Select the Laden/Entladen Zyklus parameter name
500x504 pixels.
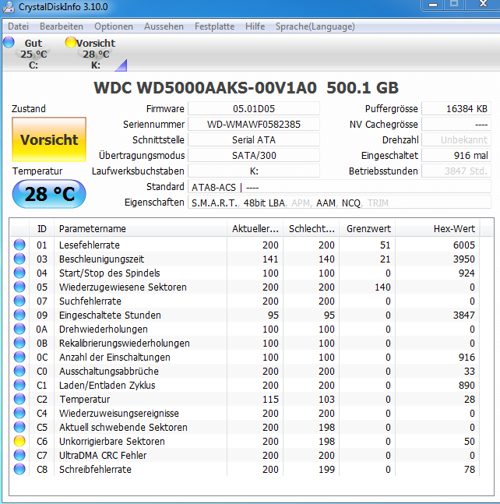pos(107,385)
